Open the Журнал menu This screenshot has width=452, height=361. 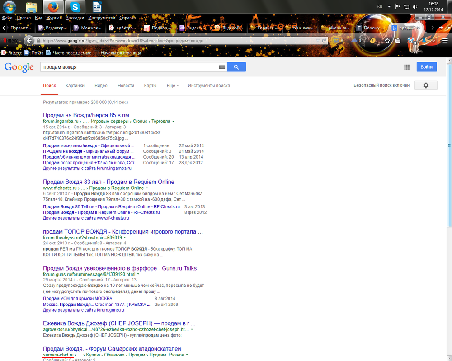pyautogui.click(x=54, y=18)
